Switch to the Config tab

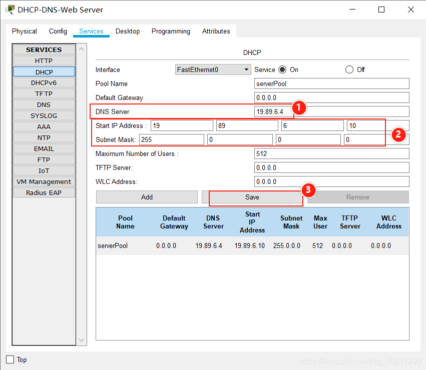58,31
